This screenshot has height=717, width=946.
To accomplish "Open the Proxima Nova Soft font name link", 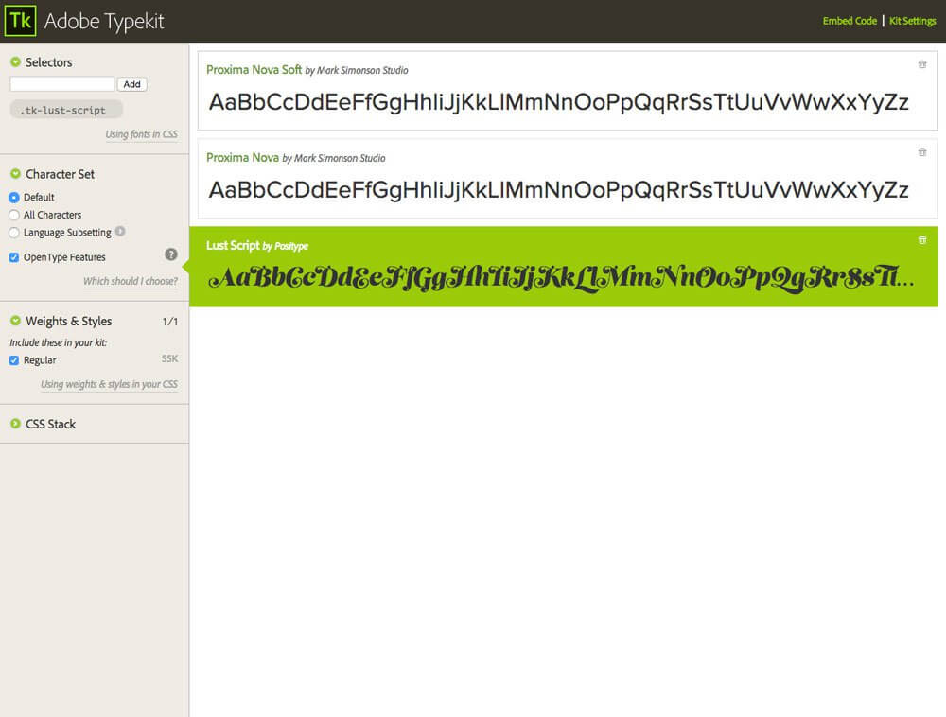I will click(x=254, y=69).
